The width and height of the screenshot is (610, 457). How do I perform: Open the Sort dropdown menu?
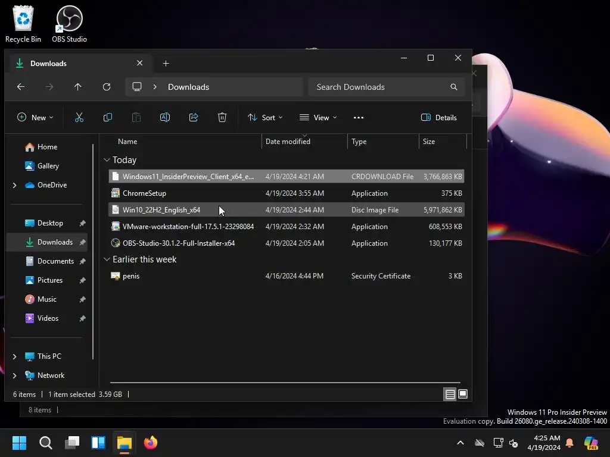(x=265, y=117)
